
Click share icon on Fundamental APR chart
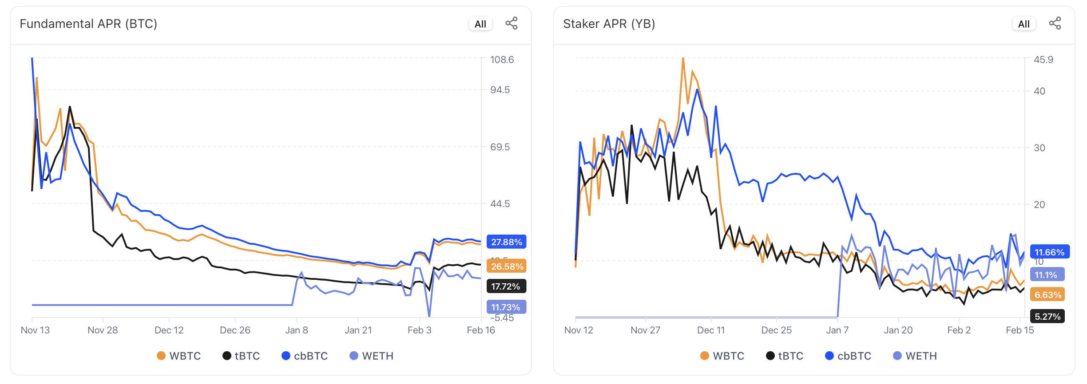512,24
